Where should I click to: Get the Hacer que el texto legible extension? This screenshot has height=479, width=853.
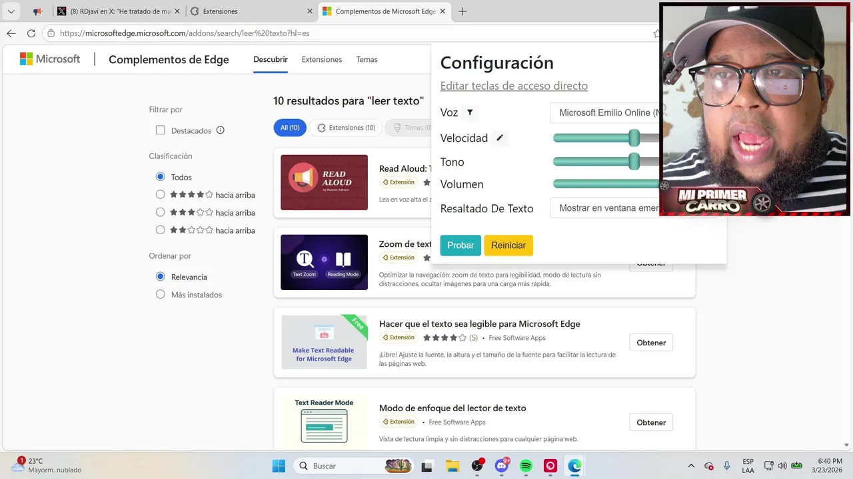[651, 343]
